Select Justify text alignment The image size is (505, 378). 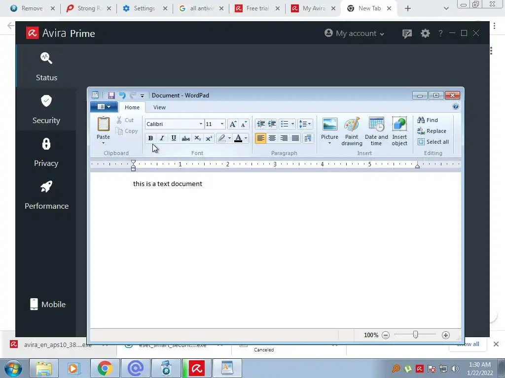(x=295, y=138)
